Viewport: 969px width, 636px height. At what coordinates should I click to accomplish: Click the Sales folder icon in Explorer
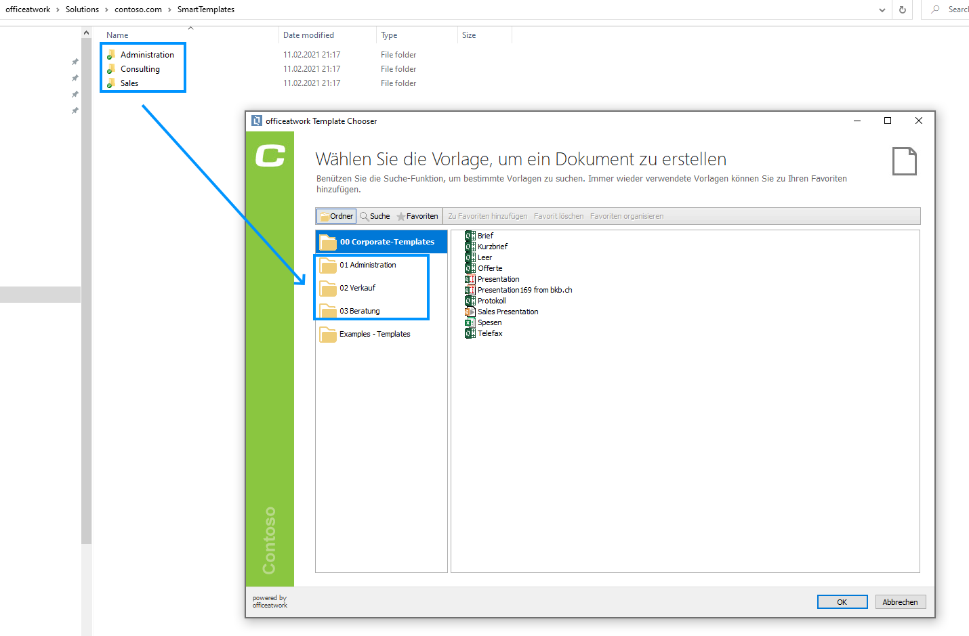click(111, 83)
